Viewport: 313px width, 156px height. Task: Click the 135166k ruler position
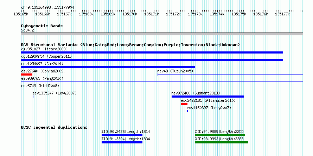pyautogui.click(x=43, y=14)
